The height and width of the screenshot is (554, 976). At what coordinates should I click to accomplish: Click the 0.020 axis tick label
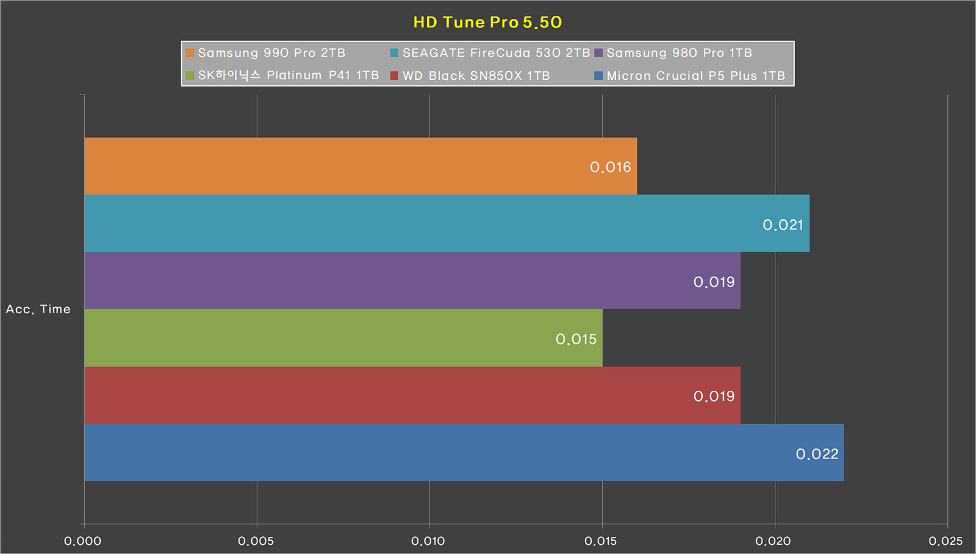pos(773,541)
